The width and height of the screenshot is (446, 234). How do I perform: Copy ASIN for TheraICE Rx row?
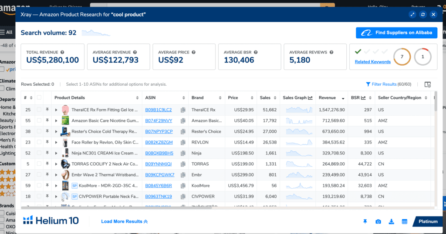click(x=183, y=110)
